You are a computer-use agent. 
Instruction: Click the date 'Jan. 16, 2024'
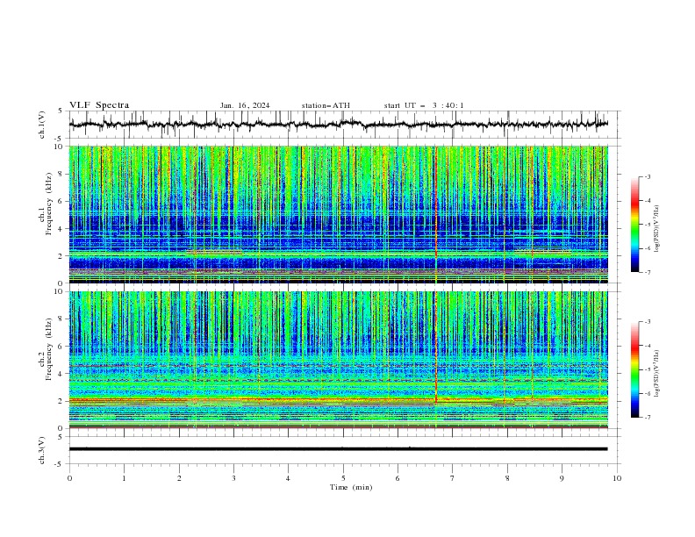[245, 105]
